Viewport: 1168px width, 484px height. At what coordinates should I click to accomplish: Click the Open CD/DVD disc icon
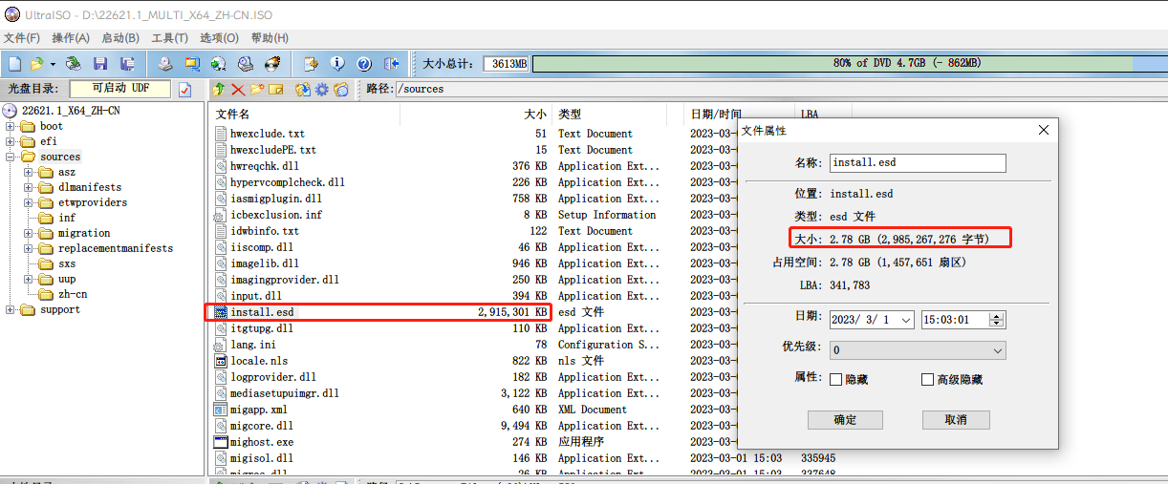click(74, 64)
